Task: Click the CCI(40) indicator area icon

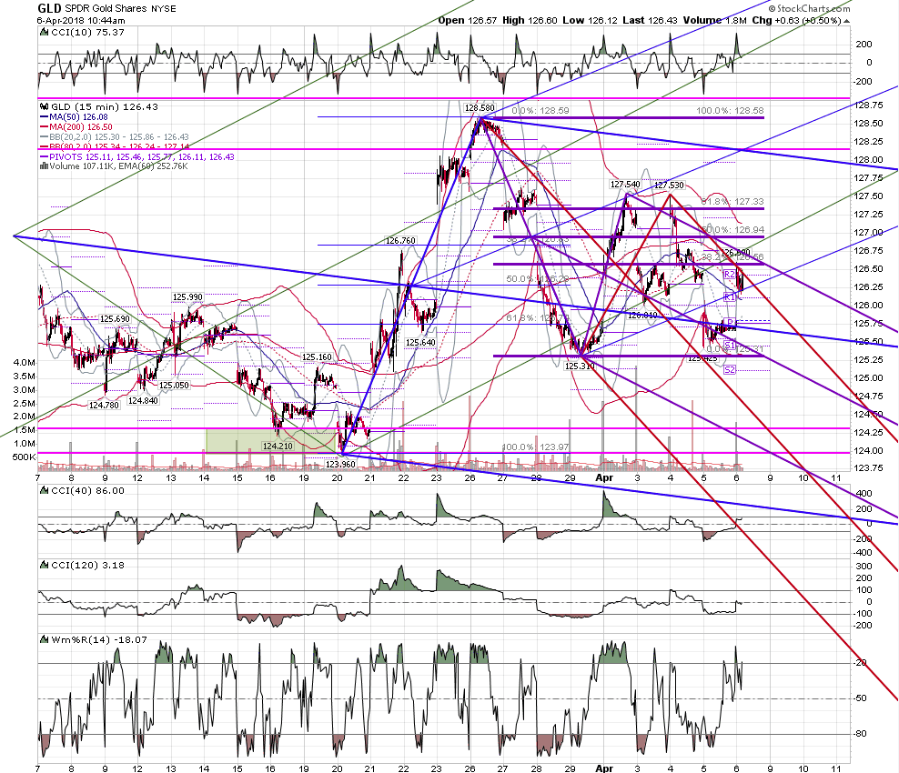Action: [45, 490]
